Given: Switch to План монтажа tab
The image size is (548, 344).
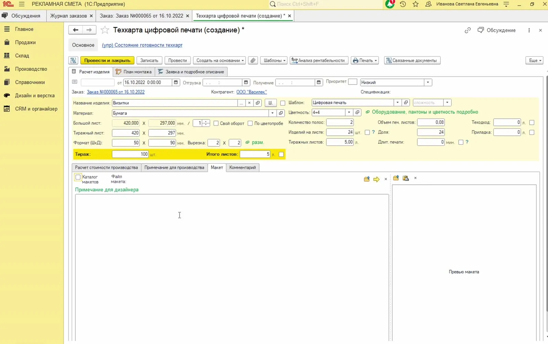Looking at the screenshot, I should point(134,72).
